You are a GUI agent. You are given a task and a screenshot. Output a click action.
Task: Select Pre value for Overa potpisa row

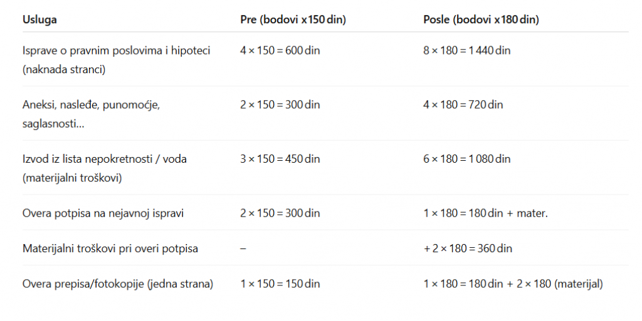pos(280,213)
